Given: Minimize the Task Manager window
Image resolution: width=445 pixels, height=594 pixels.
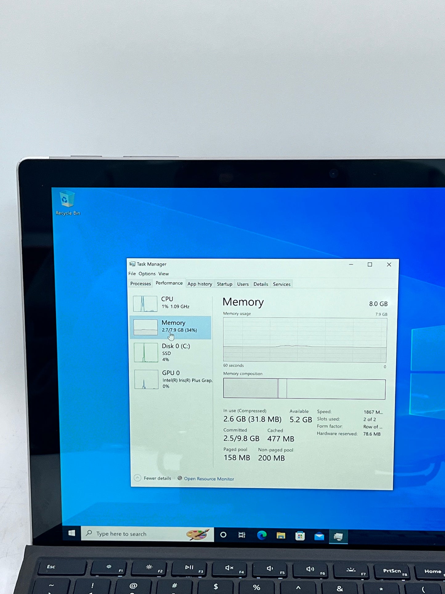Looking at the screenshot, I should point(351,264).
